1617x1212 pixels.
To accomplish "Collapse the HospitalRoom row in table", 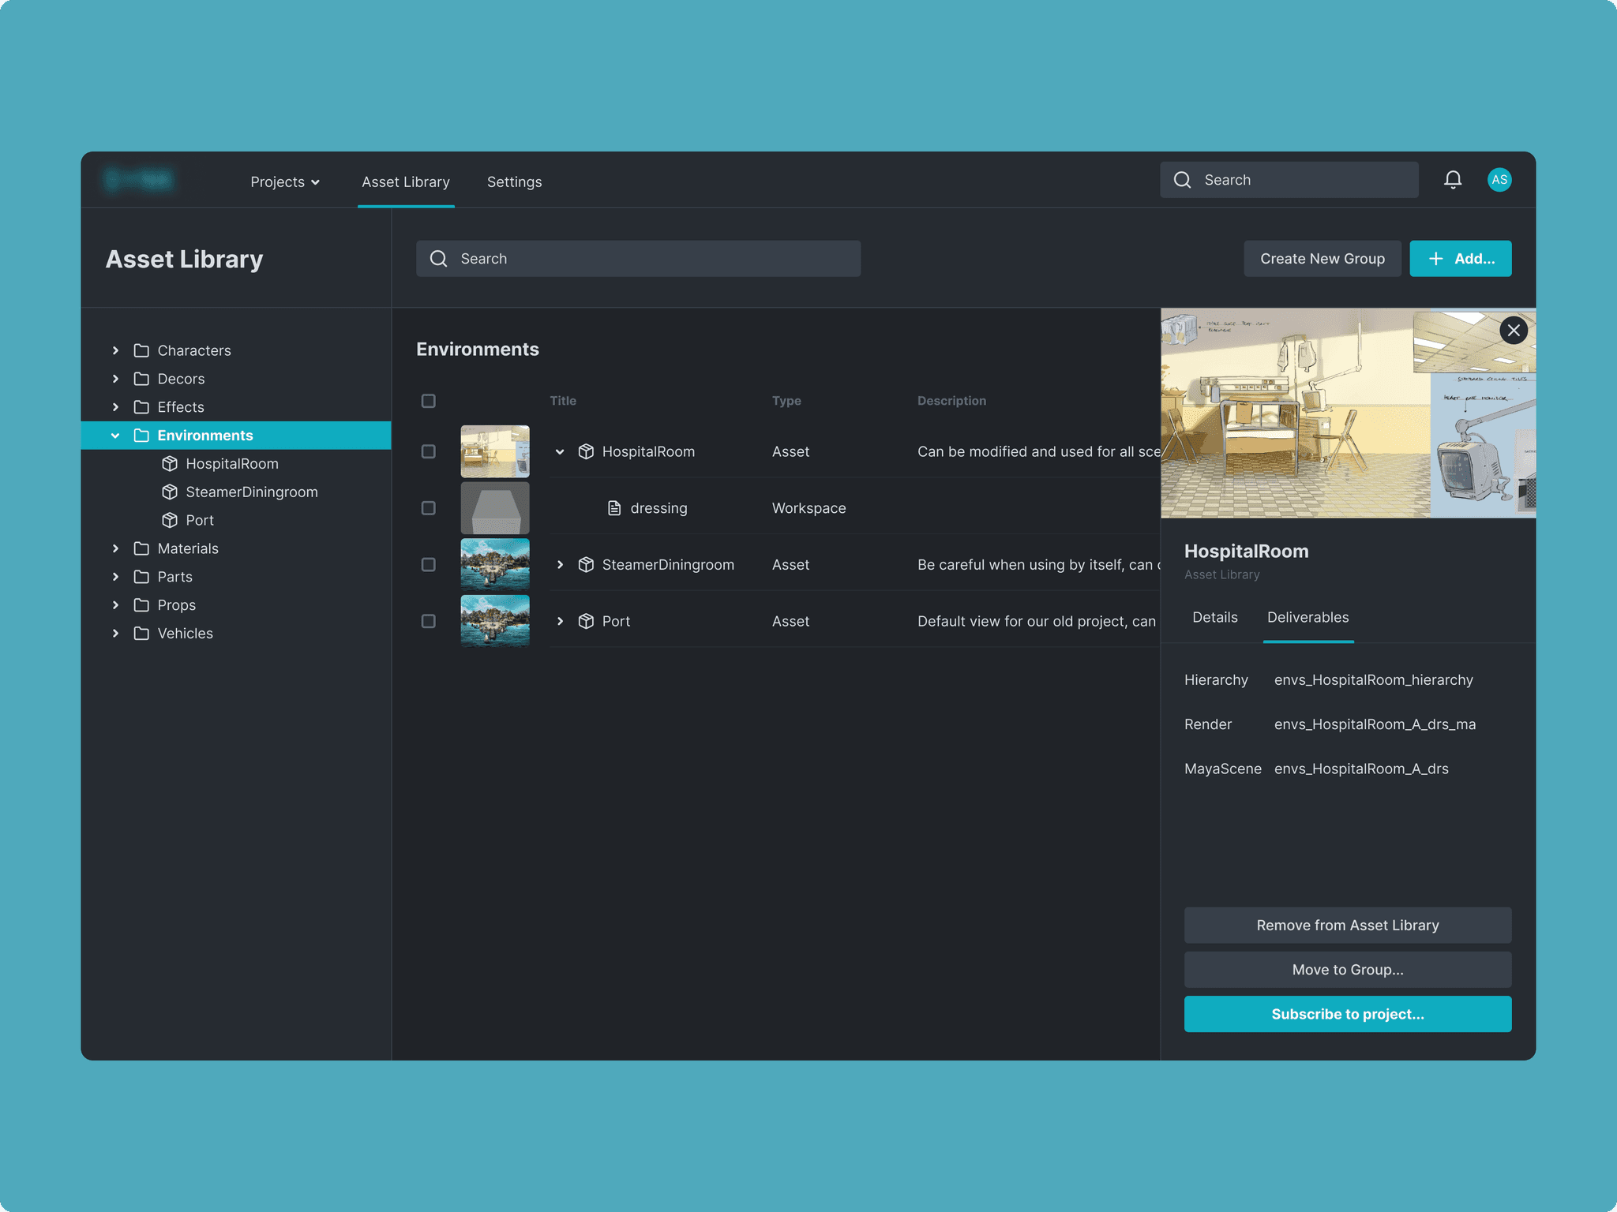I will point(560,452).
